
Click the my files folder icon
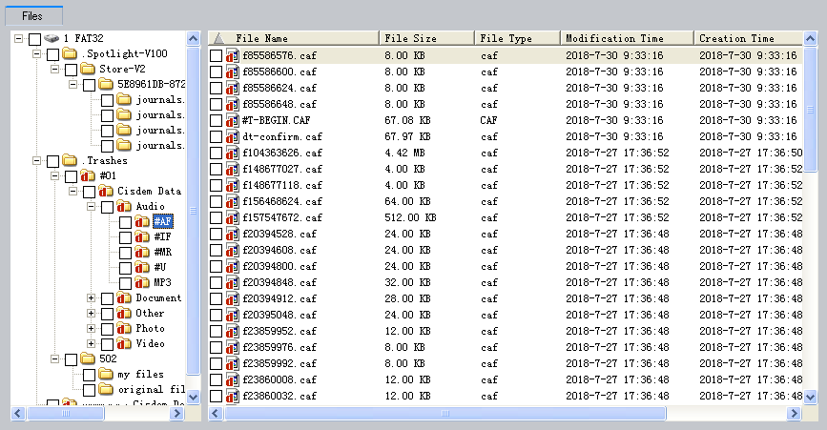(x=106, y=374)
